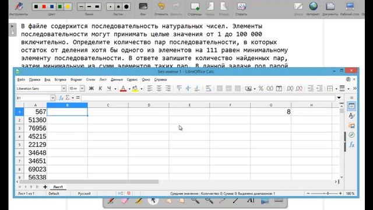Open the Фон background icon
373x210 pixels.
(143, 6)
